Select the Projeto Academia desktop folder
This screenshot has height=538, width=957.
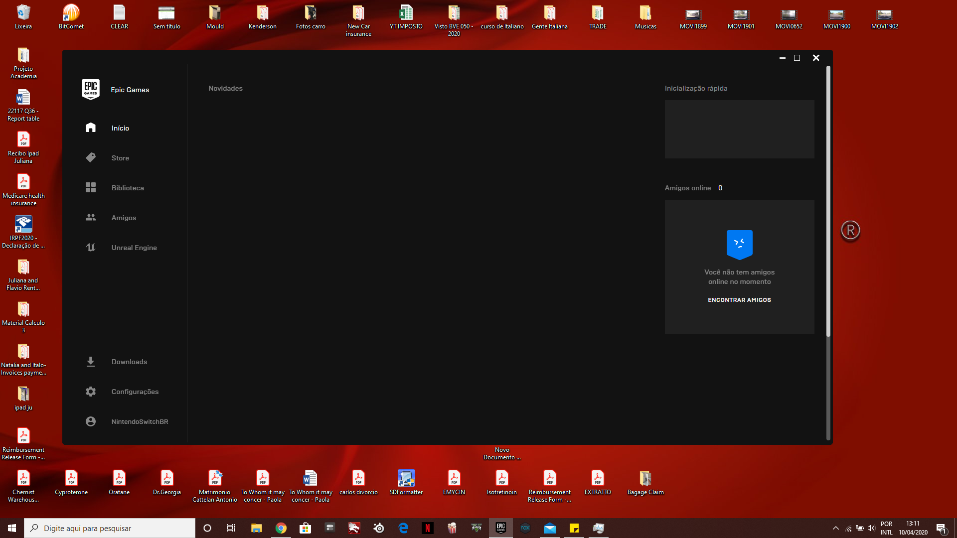coord(23,63)
